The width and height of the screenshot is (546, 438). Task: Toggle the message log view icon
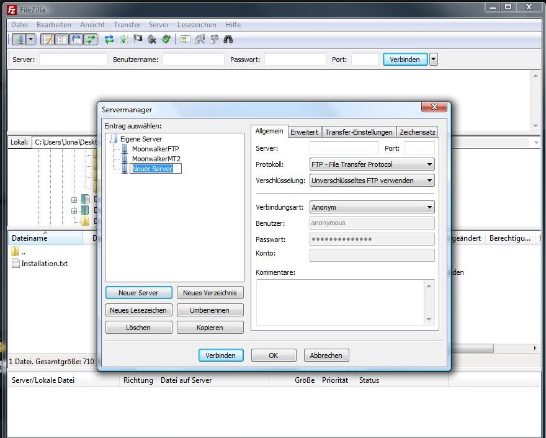48,39
